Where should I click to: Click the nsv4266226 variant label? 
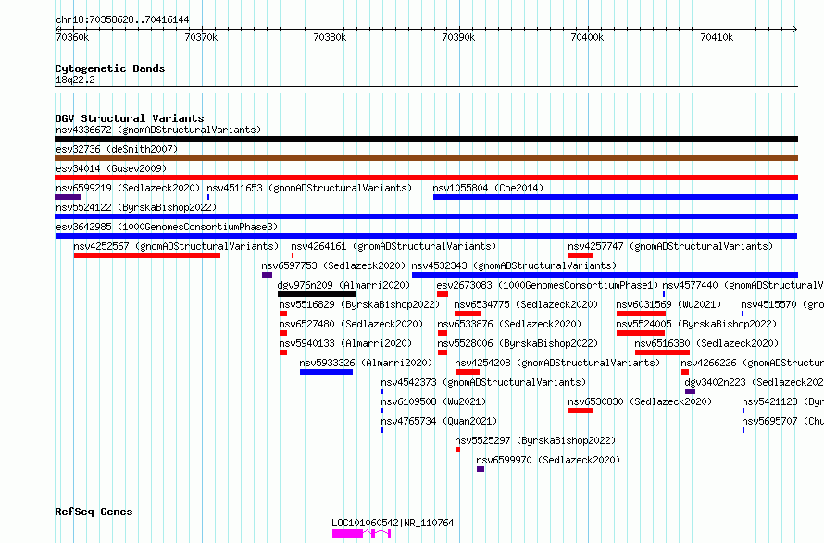pos(752,363)
